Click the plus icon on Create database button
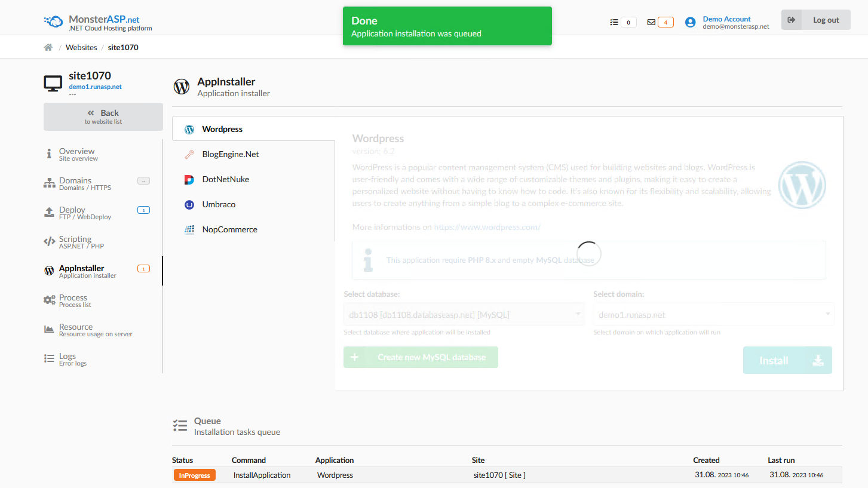This screenshot has width=868, height=488. [354, 357]
